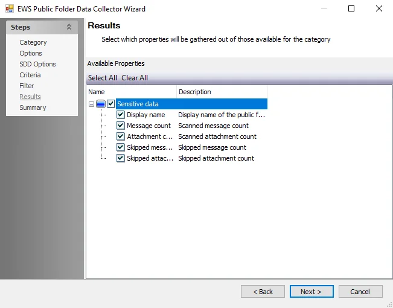Go to the Options step
The height and width of the screenshot is (308, 393).
coord(31,53)
